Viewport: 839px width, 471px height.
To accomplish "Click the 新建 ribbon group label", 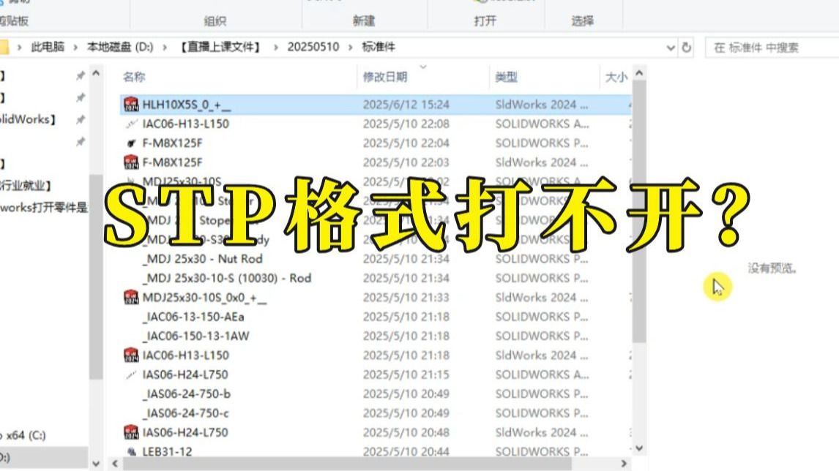I will [364, 20].
